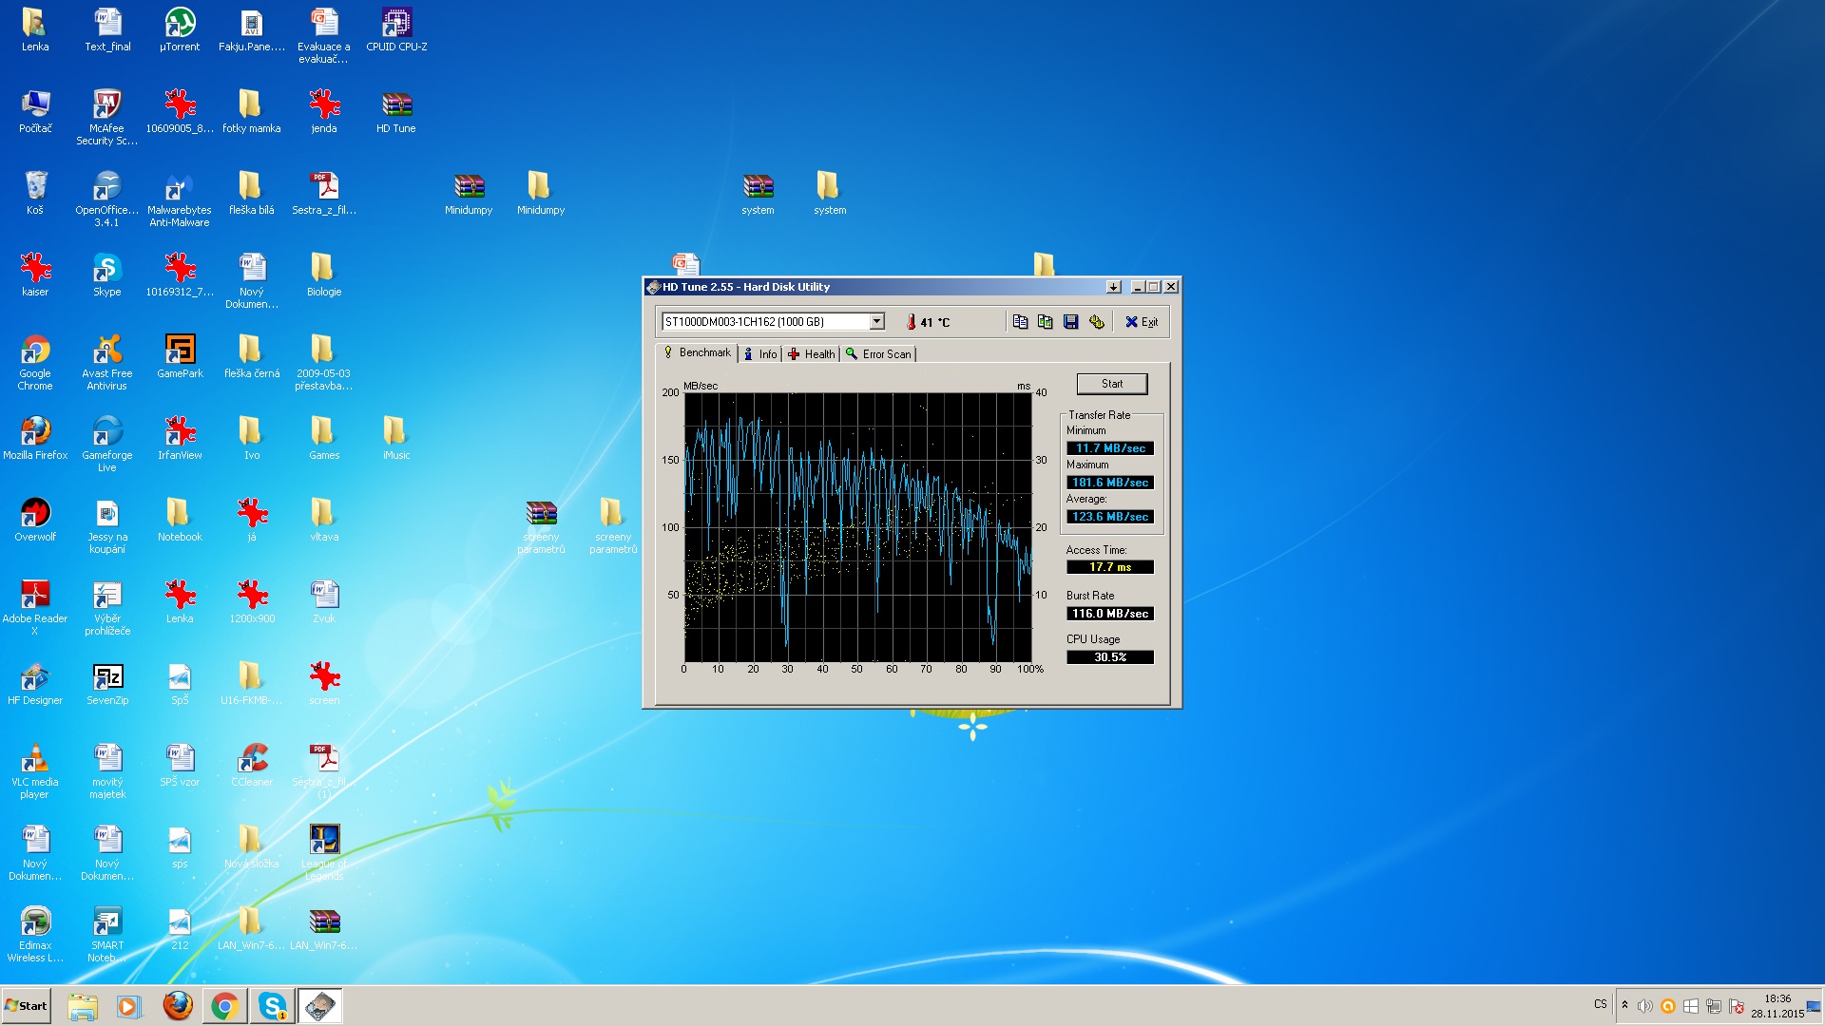Click the thermometer temperature indicator
This screenshot has height=1026, width=1825.
click(911, 322)
